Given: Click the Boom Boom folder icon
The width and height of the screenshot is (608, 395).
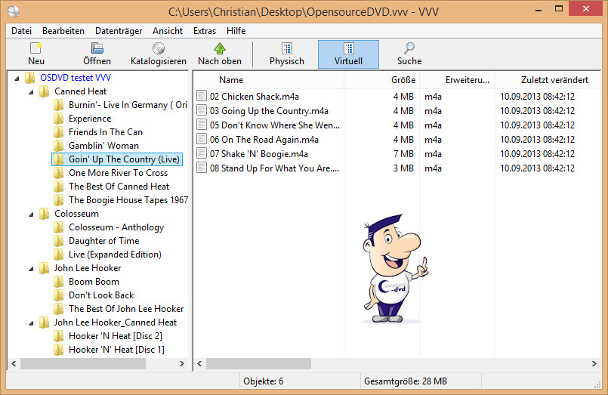Looking at the screenshot, I should coord(58,282).
